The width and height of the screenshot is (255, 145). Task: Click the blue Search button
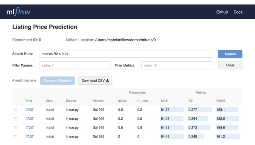tap(230, 54)
